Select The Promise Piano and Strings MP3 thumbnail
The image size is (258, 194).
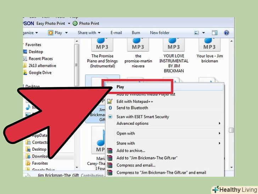102,45
